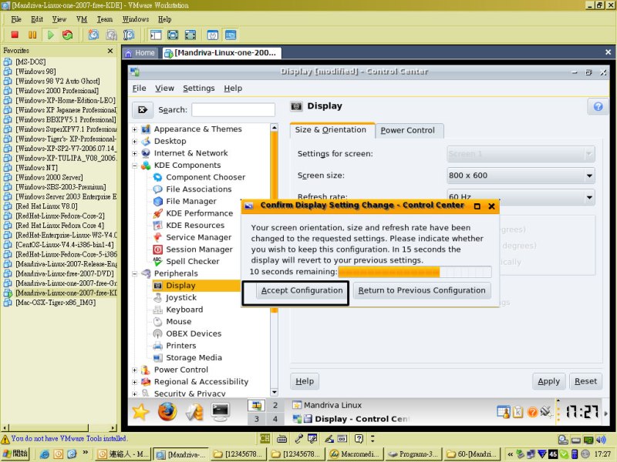Open the Control Center Settings menu

[x=199, y=89]
